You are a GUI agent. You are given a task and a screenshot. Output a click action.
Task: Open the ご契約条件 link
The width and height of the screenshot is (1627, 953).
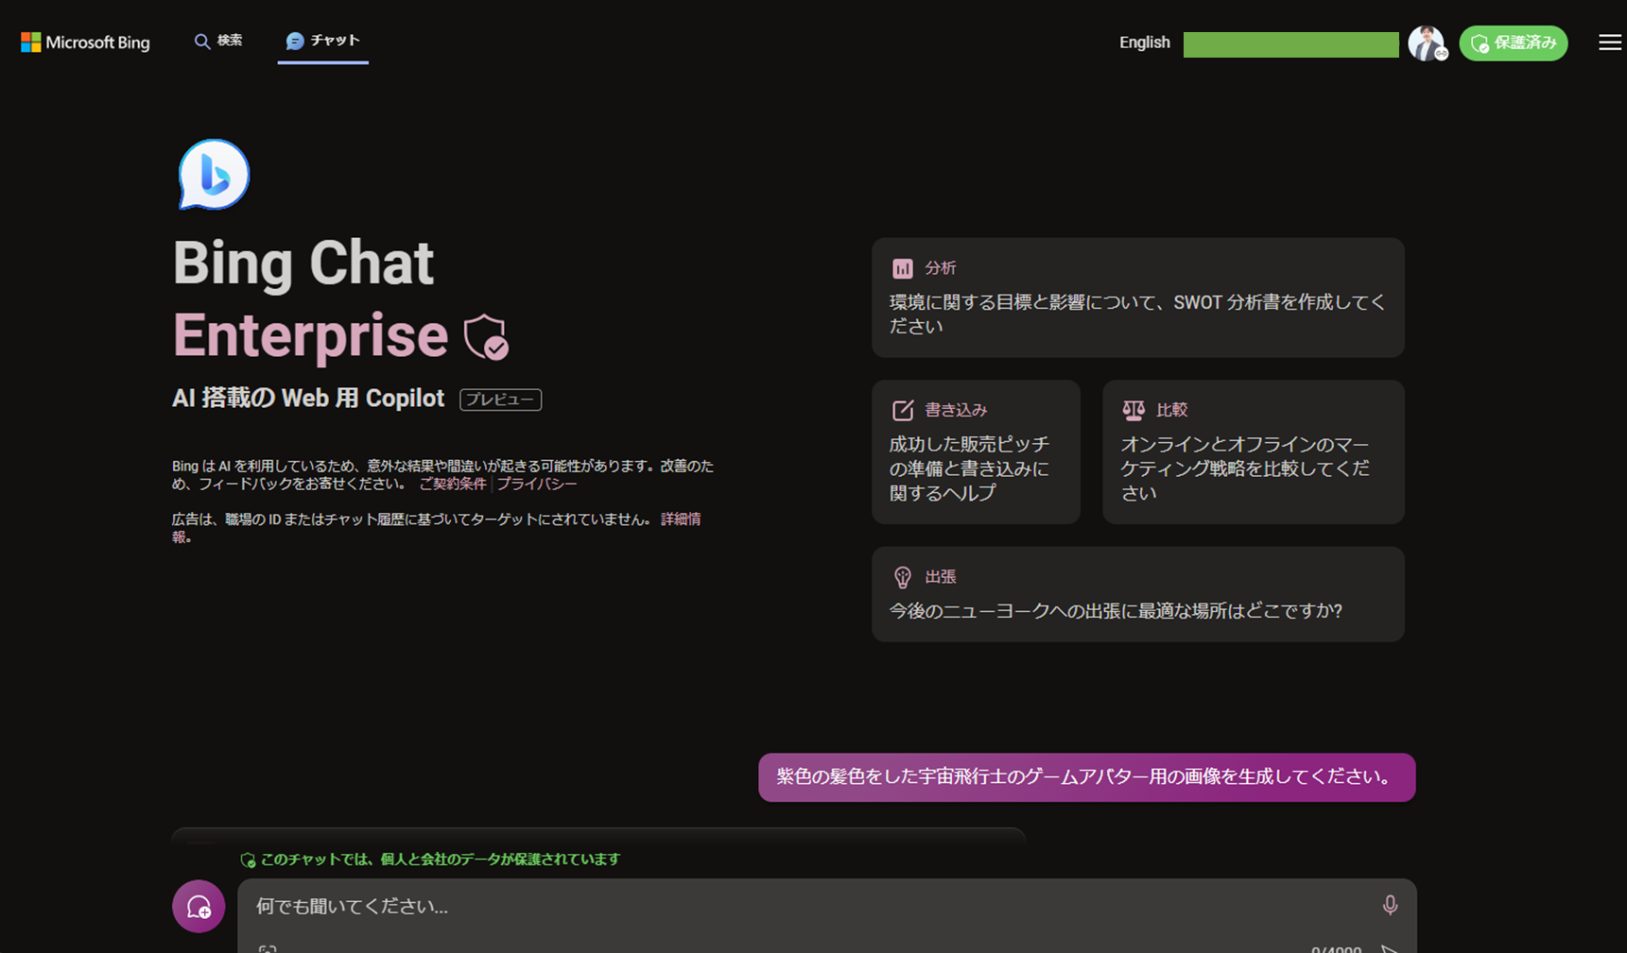[452, 484]
